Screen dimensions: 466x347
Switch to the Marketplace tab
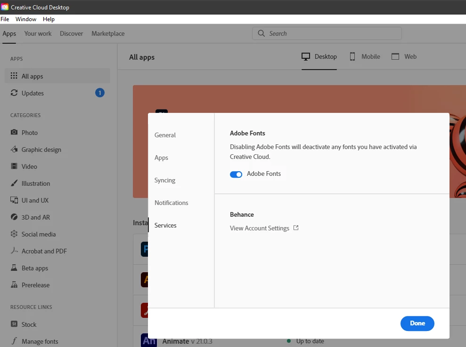108,33
